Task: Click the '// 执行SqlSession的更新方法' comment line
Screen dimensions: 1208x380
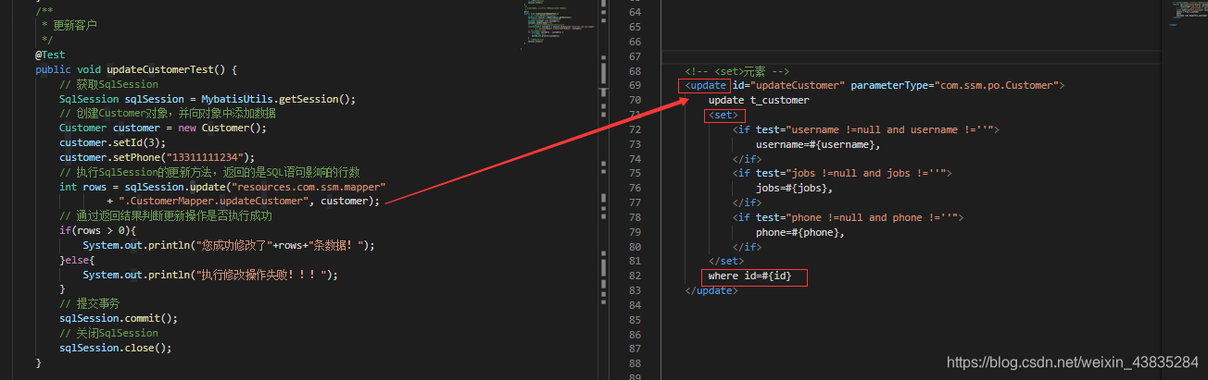Action: 209,172
